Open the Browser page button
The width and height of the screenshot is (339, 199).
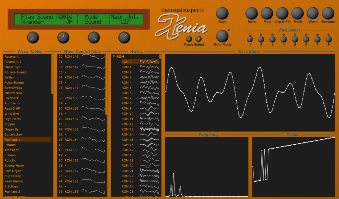pyautogui.click(x=328, y=14)
